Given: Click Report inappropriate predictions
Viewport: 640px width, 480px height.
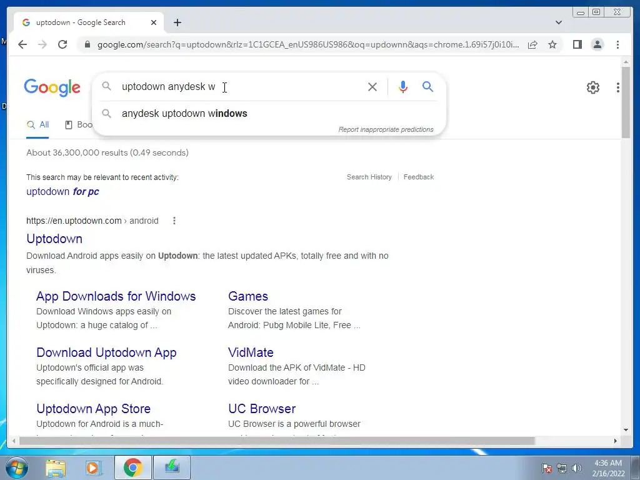Looking at the screenshot, I should (x=386, y=129).
